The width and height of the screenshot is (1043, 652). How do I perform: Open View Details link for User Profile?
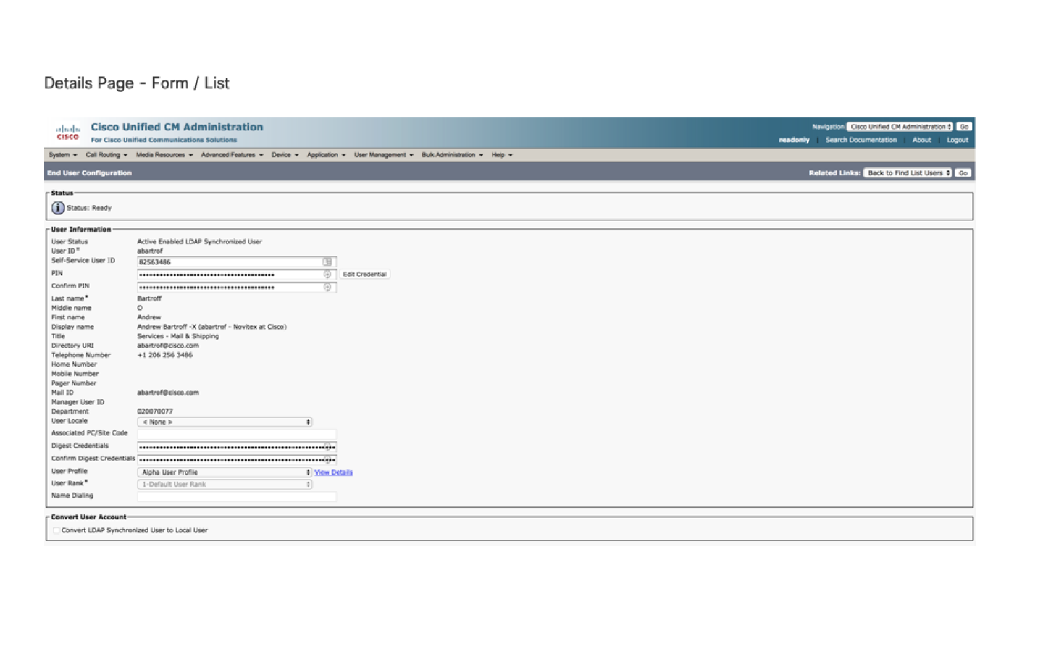click(x=333, y=472)
